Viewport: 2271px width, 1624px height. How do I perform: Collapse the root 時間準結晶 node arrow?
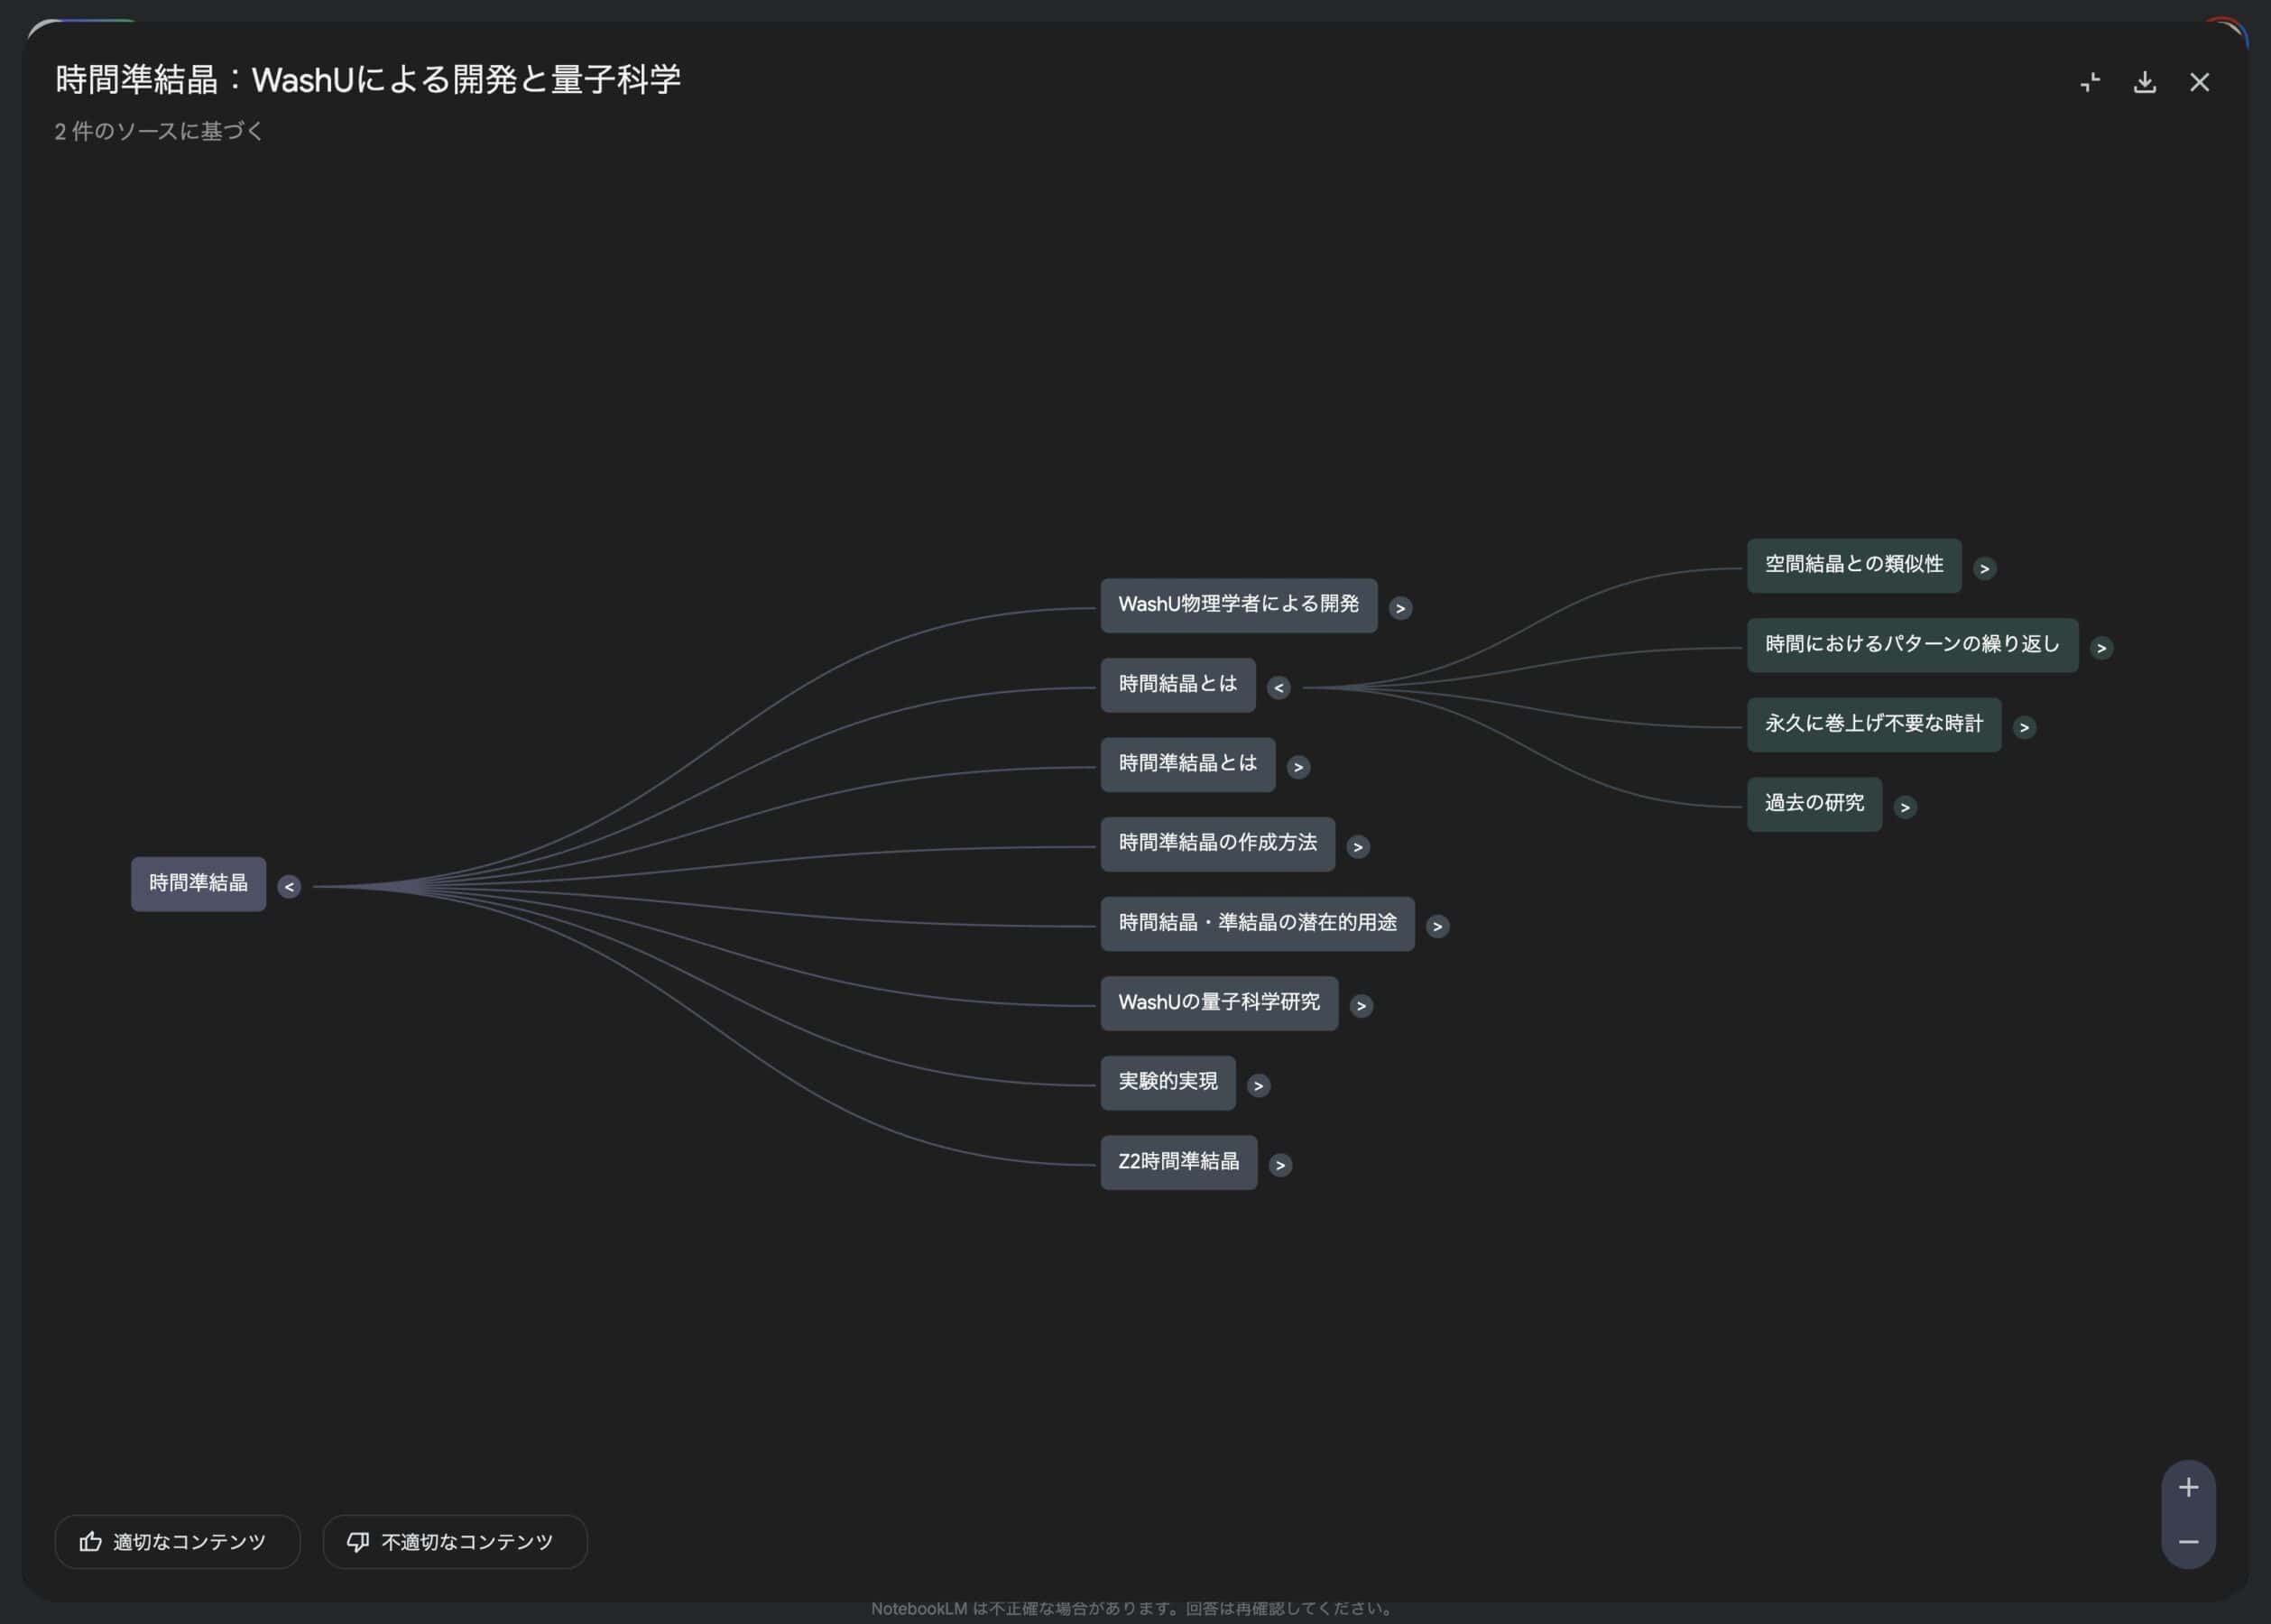289,886
